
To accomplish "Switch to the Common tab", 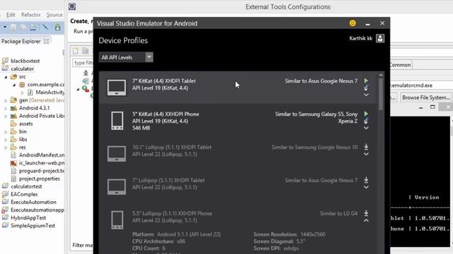I will (x=400, y=65).
